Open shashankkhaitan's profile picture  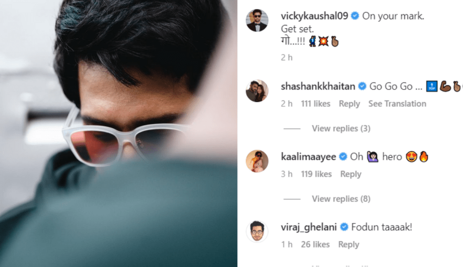point(257,91)
